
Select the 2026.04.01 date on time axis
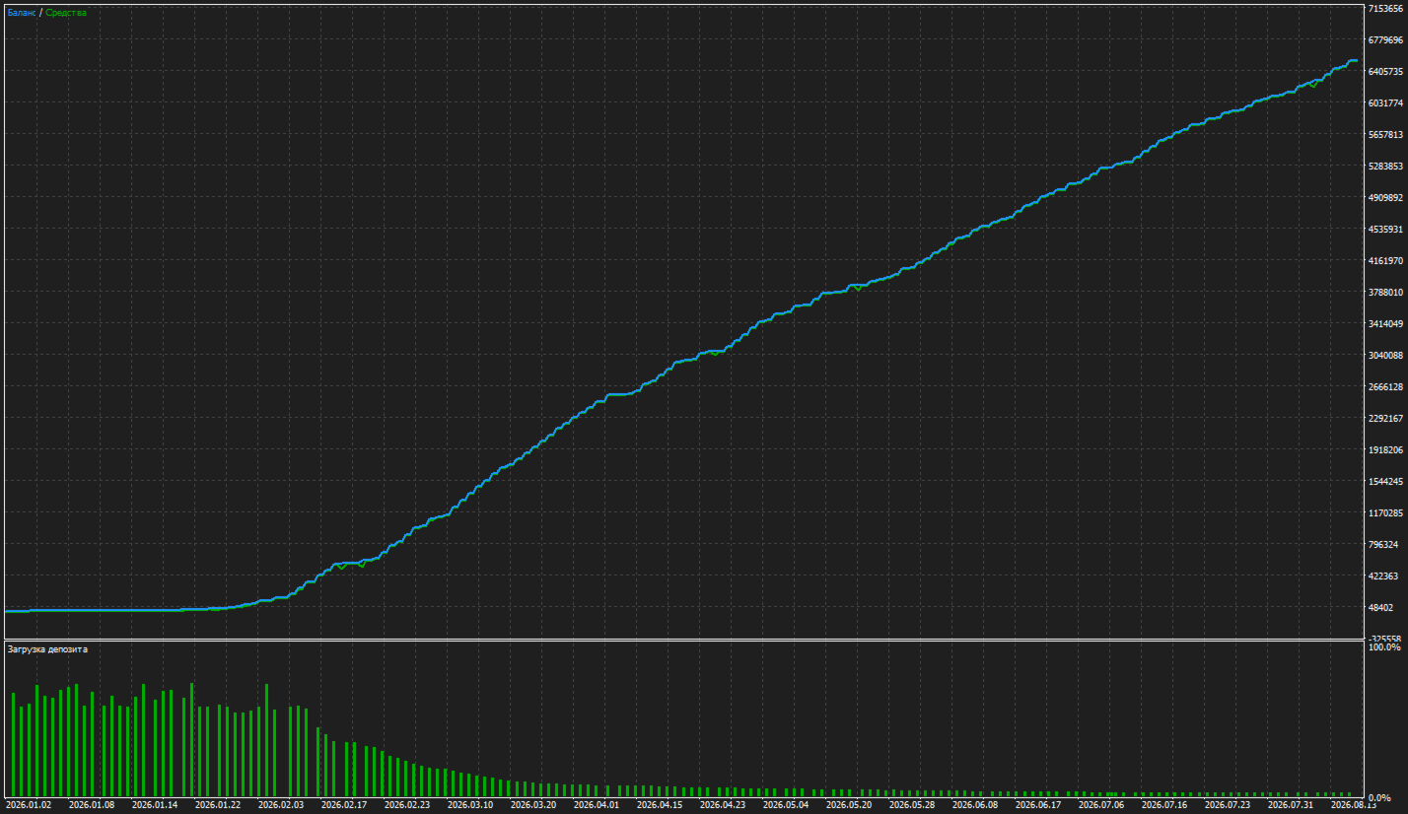597,805
